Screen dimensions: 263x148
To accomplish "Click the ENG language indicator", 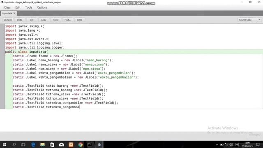I will point(237,145).
